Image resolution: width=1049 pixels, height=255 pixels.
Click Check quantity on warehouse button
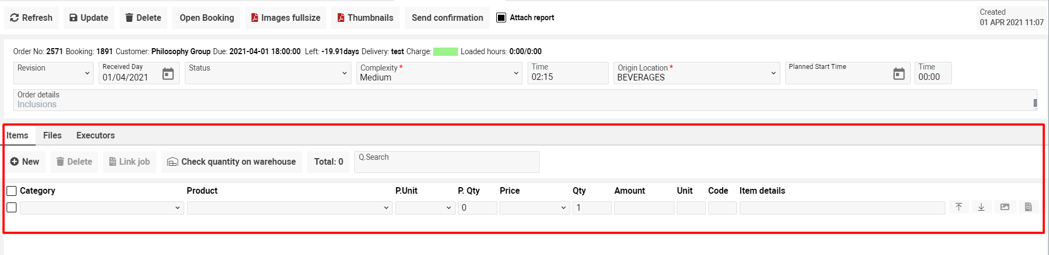click(x=231, y=162)
